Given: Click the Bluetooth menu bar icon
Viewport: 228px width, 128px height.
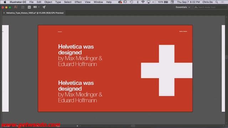Looking at the screenshot, I should 138,2.
